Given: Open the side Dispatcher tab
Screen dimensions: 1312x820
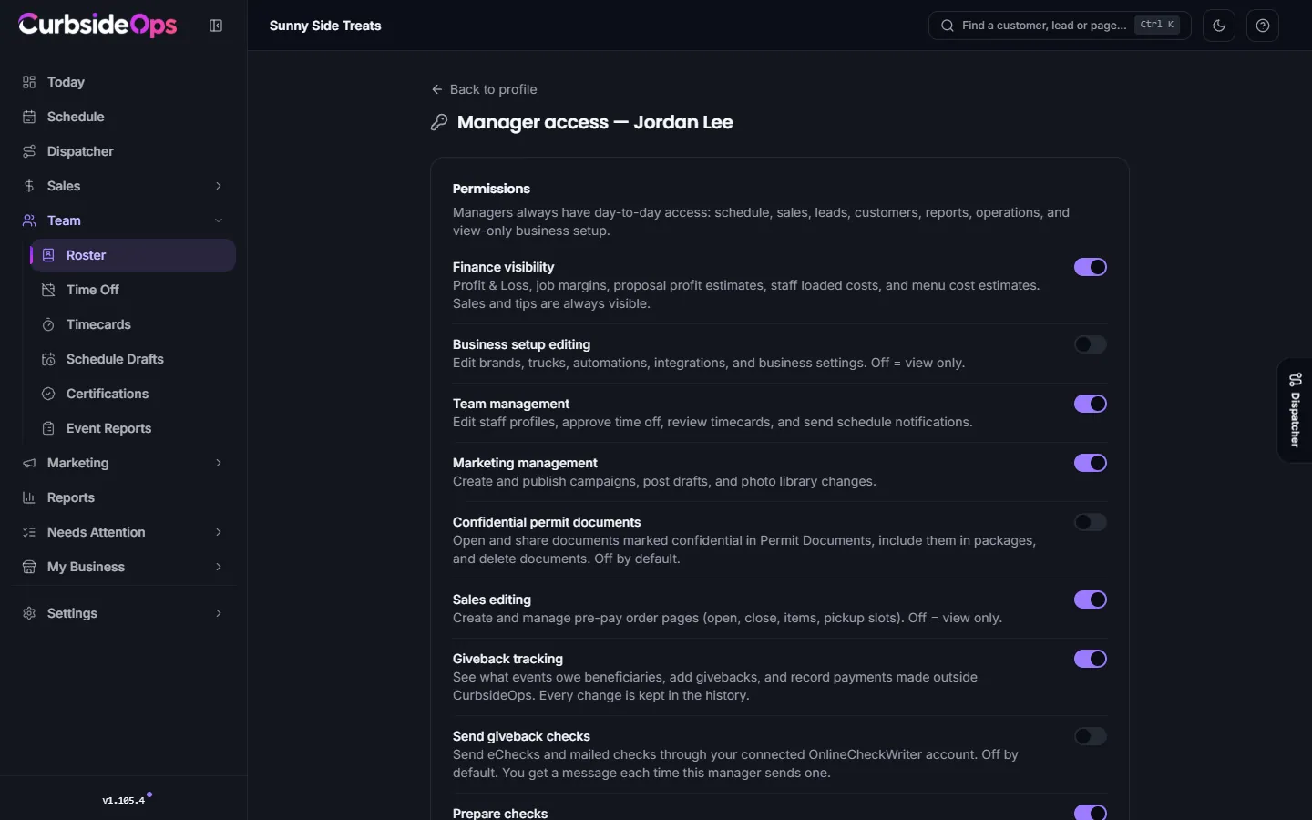Looking at the screenshot, I should point(1295,410).
